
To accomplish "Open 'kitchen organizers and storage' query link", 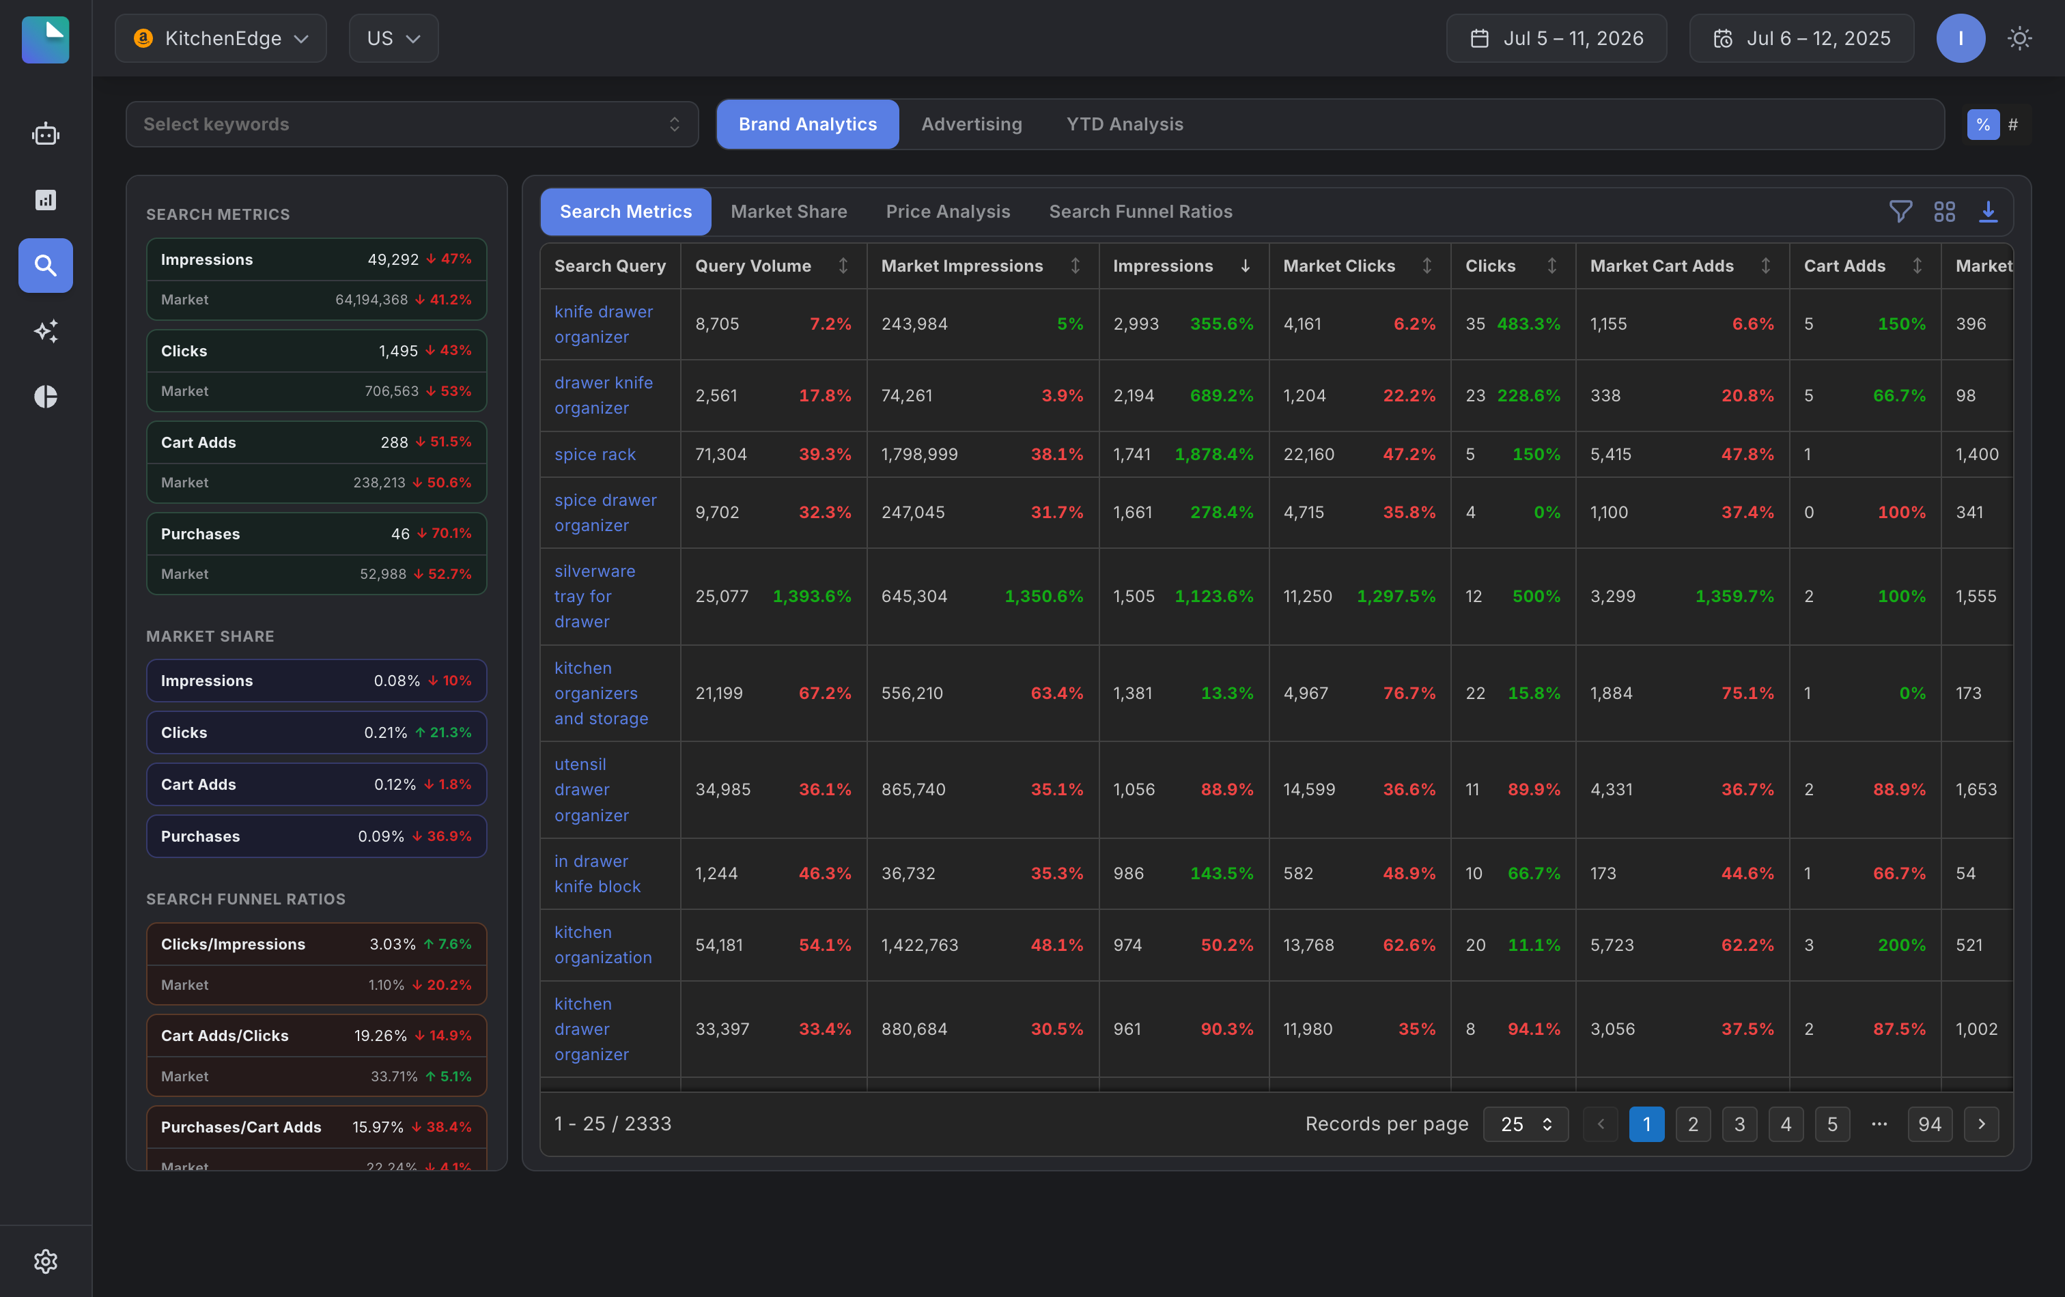I will 601,694.
